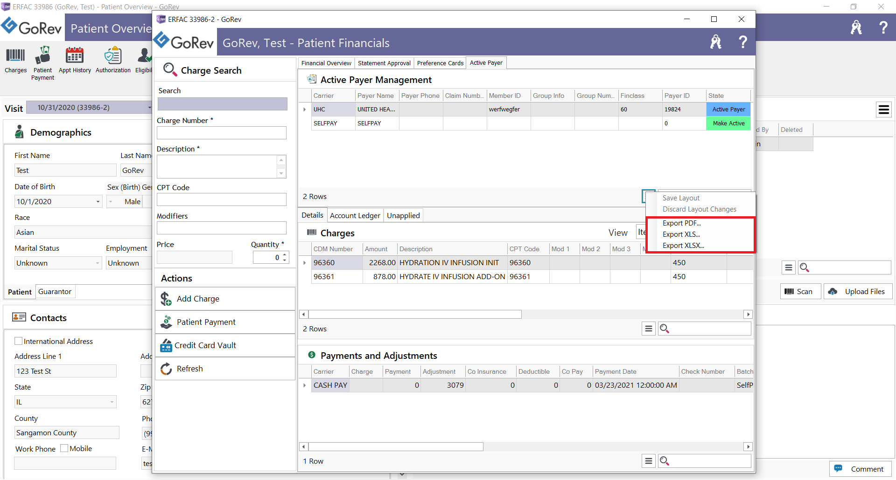Image resolution: width=896 pixels, height=480 pixels.
Task: Select Save Layout menu entry
Action: (681, 198)
